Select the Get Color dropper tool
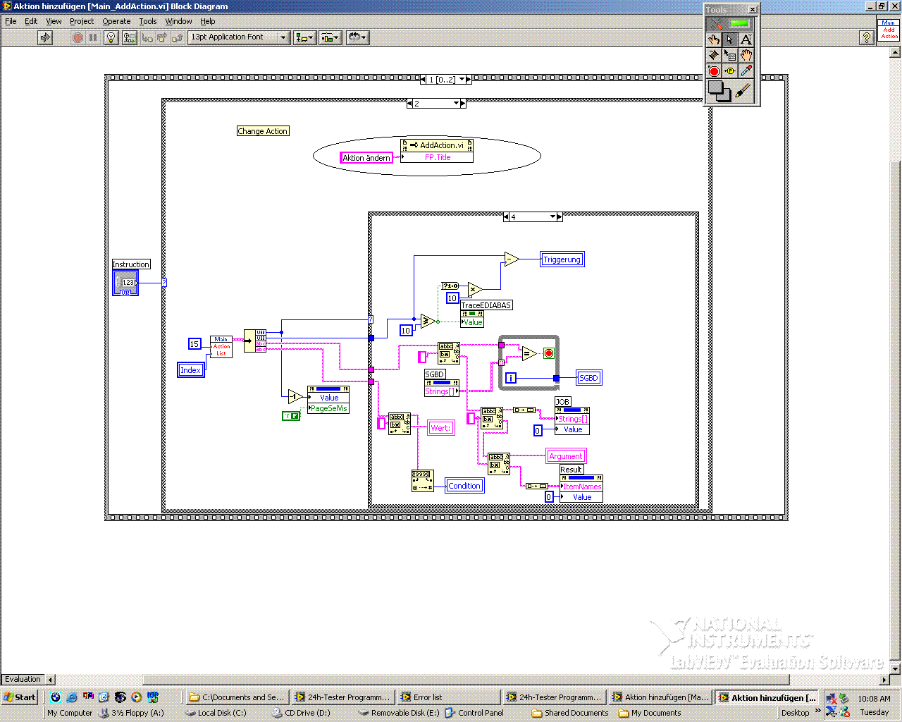Image resolution: width=902 pixels, height=722 pixels. [x=746, y=71]
